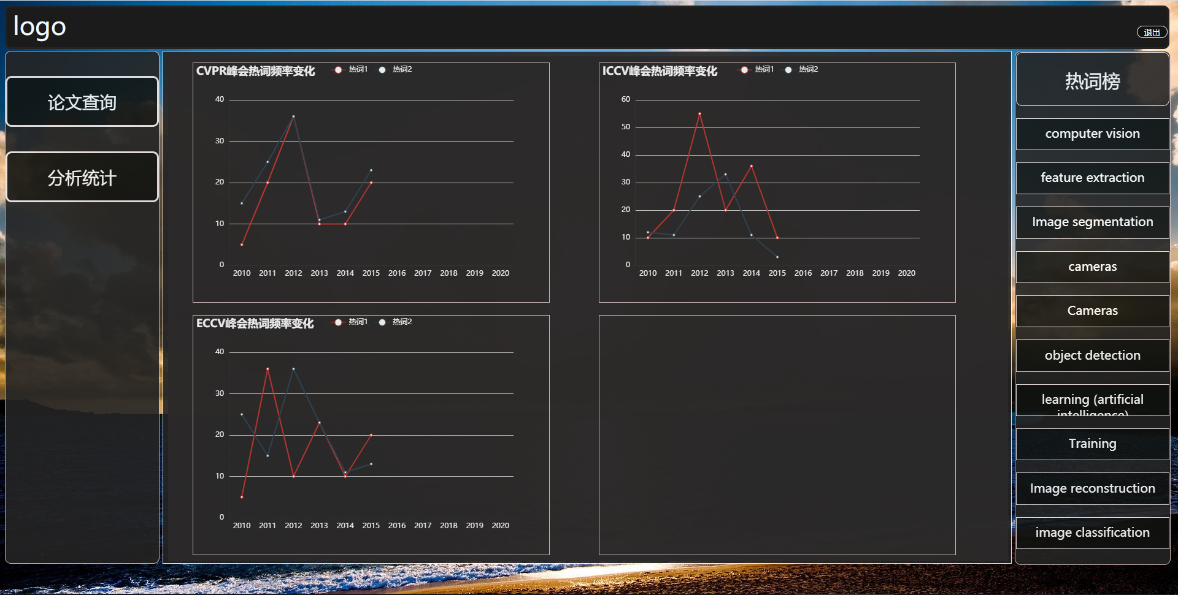The height and width of the screenshot is (595, 1178).
Task: Select the learning (artificial intelligence) hot word
Action: click(1092, 400)
